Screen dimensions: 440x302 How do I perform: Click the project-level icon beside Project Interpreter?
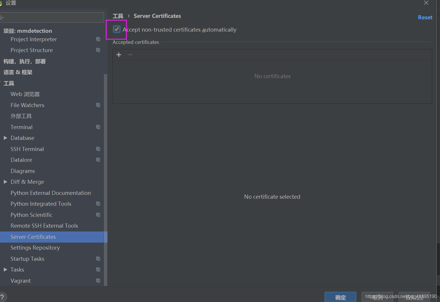pyautogui.click(x=98, y=39)
